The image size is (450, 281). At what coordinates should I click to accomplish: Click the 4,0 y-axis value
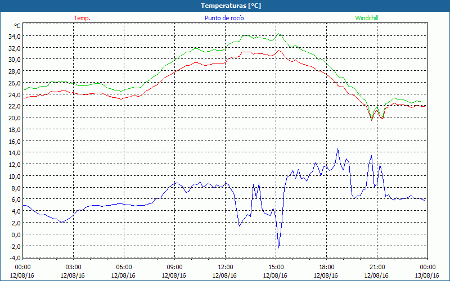(16, 211)
